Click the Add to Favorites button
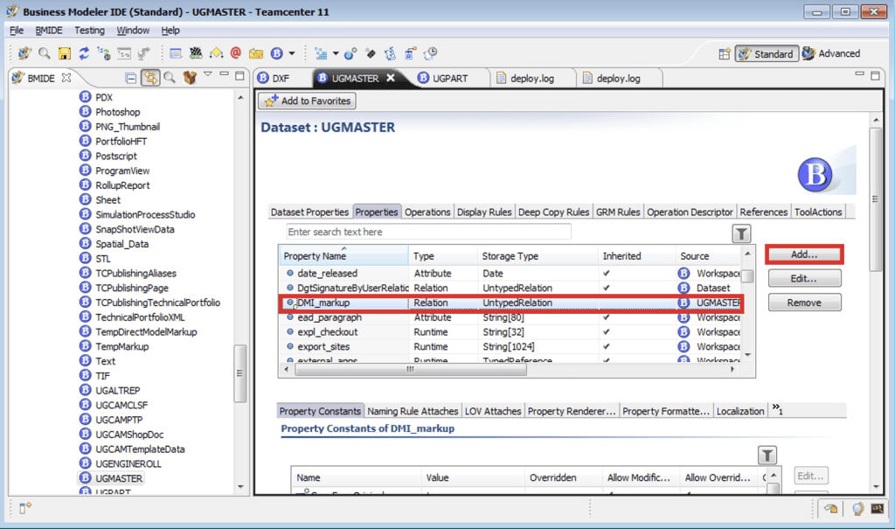Viewport: 895px width, 529px height. 306,101
